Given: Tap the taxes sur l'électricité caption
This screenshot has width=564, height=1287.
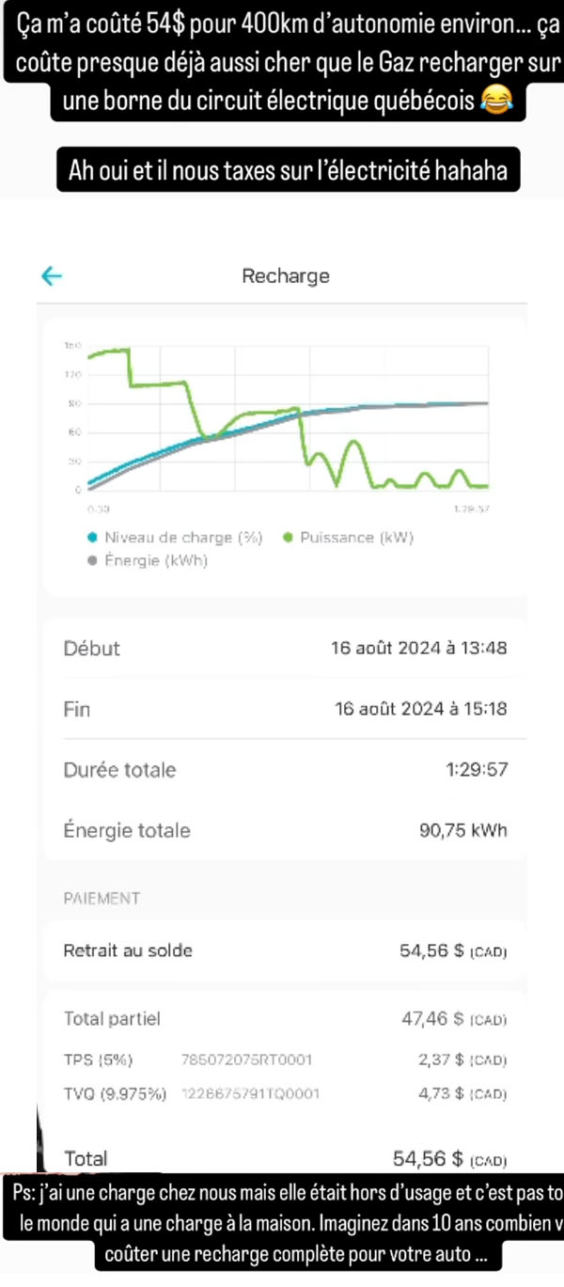Looking at the screenshot, I should pos(288,170).
